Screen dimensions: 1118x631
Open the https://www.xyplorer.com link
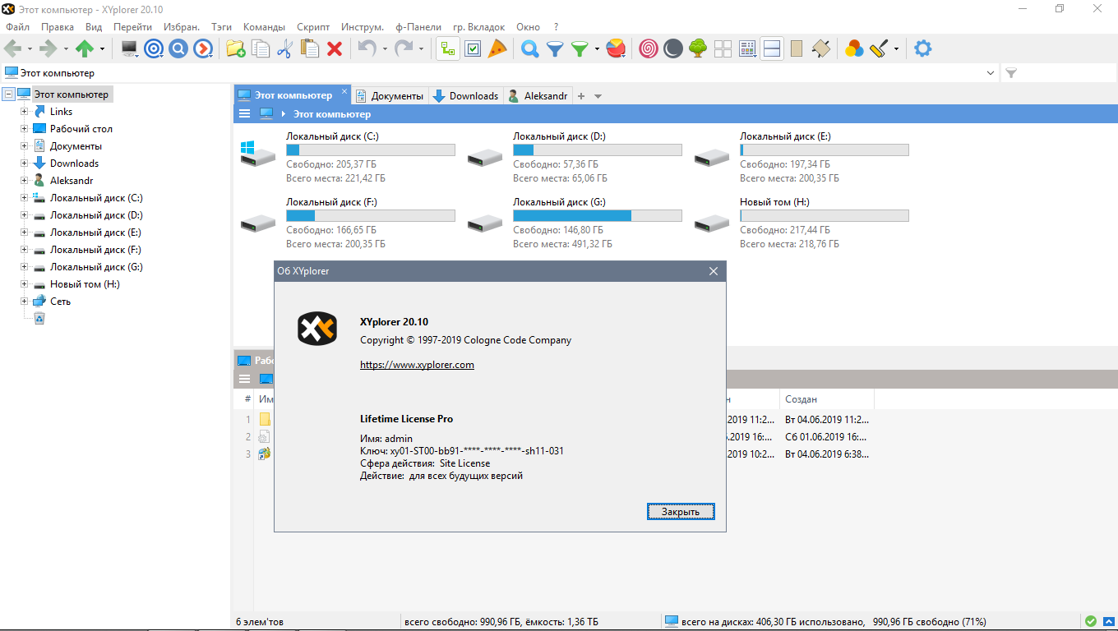coord(417,365)
